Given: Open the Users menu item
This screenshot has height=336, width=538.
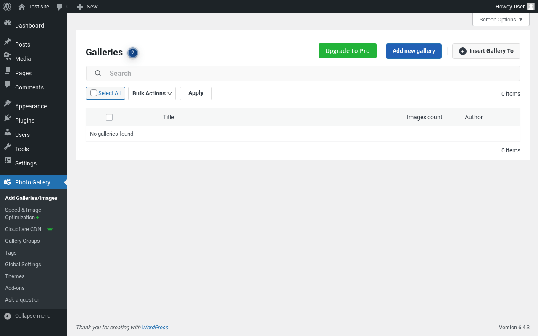Looking at the screenshot, I should 34,135.
